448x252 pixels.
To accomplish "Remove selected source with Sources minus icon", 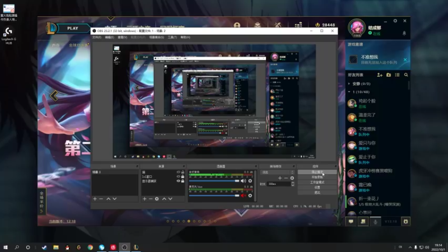I will click(151, 199).
